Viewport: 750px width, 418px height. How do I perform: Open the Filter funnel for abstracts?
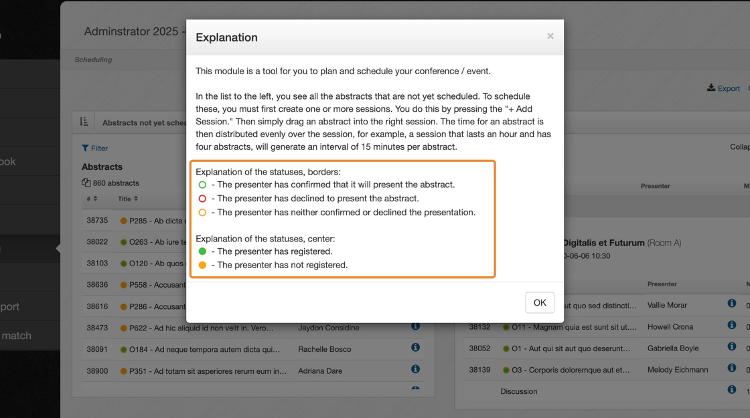point(85,148)
